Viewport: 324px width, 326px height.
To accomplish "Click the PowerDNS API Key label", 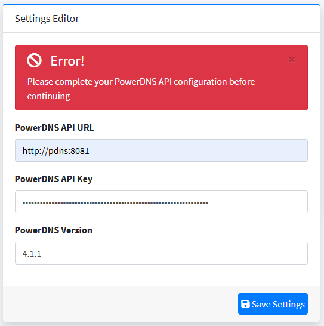I will pos(54,179).
